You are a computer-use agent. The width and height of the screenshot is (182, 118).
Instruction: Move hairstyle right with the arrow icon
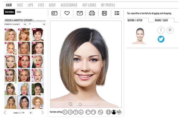70,112
